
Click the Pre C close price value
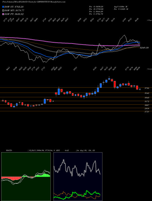click(x=99, y=14)
